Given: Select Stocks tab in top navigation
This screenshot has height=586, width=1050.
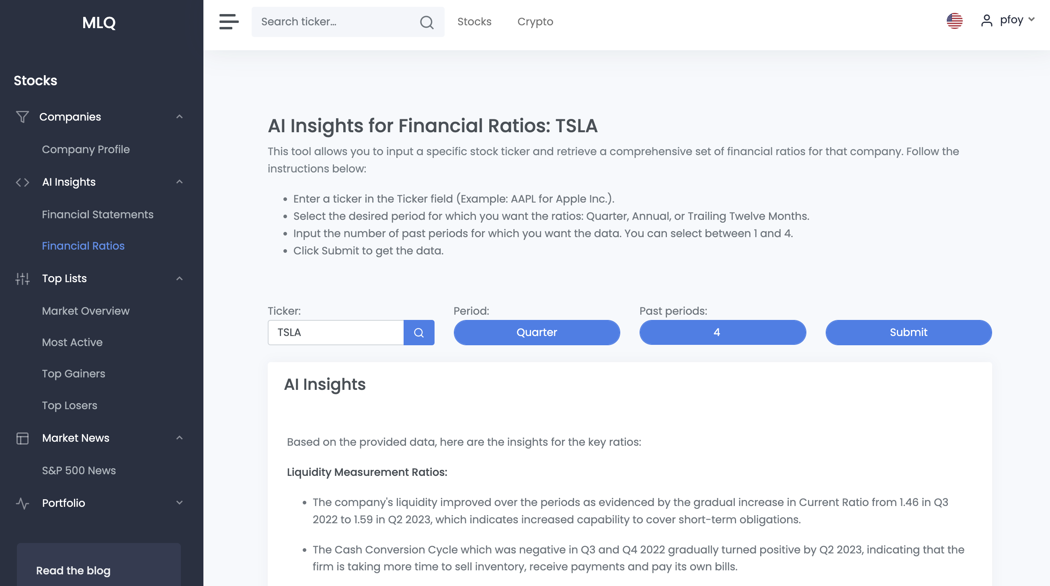Looking at the screenshot, I should [474, 22].
